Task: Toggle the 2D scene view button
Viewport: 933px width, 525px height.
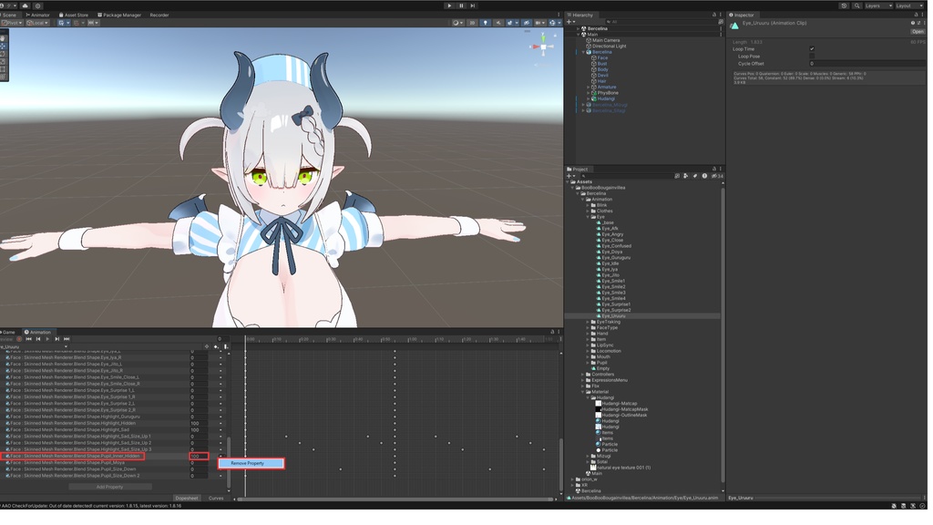Action: (x=472, y=23)
